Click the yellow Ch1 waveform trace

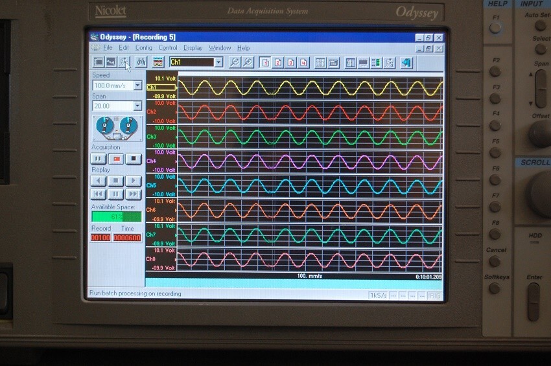click(311, 87)
